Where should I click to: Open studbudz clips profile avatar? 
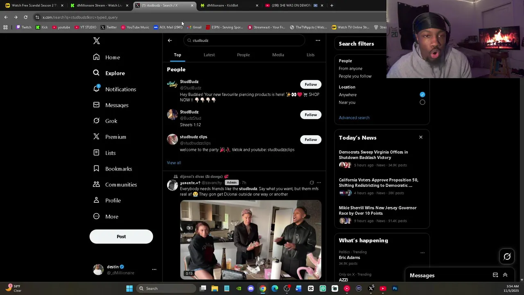tap(172, 139)
